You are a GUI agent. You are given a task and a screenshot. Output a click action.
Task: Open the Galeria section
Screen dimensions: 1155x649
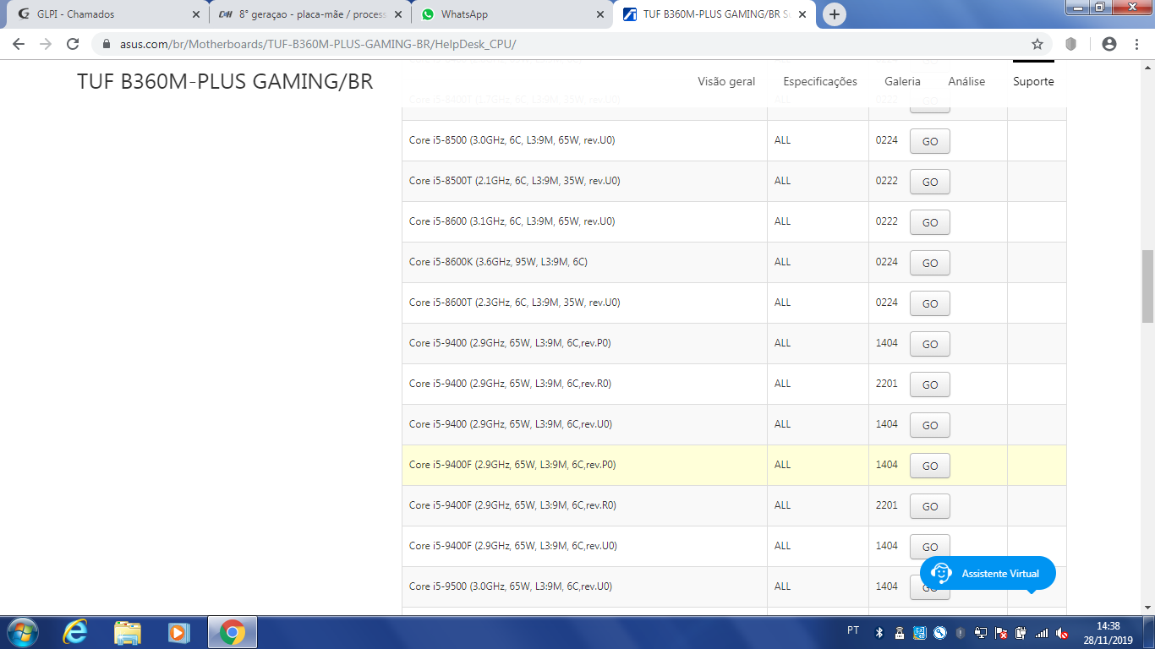[x=902, y=81]
